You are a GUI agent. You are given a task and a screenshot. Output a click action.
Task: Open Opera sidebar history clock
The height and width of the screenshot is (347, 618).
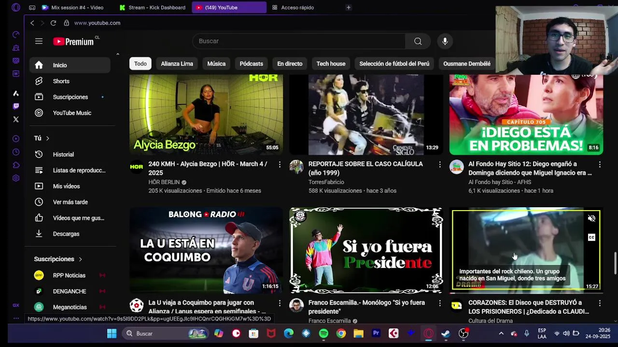pos(16,152)
